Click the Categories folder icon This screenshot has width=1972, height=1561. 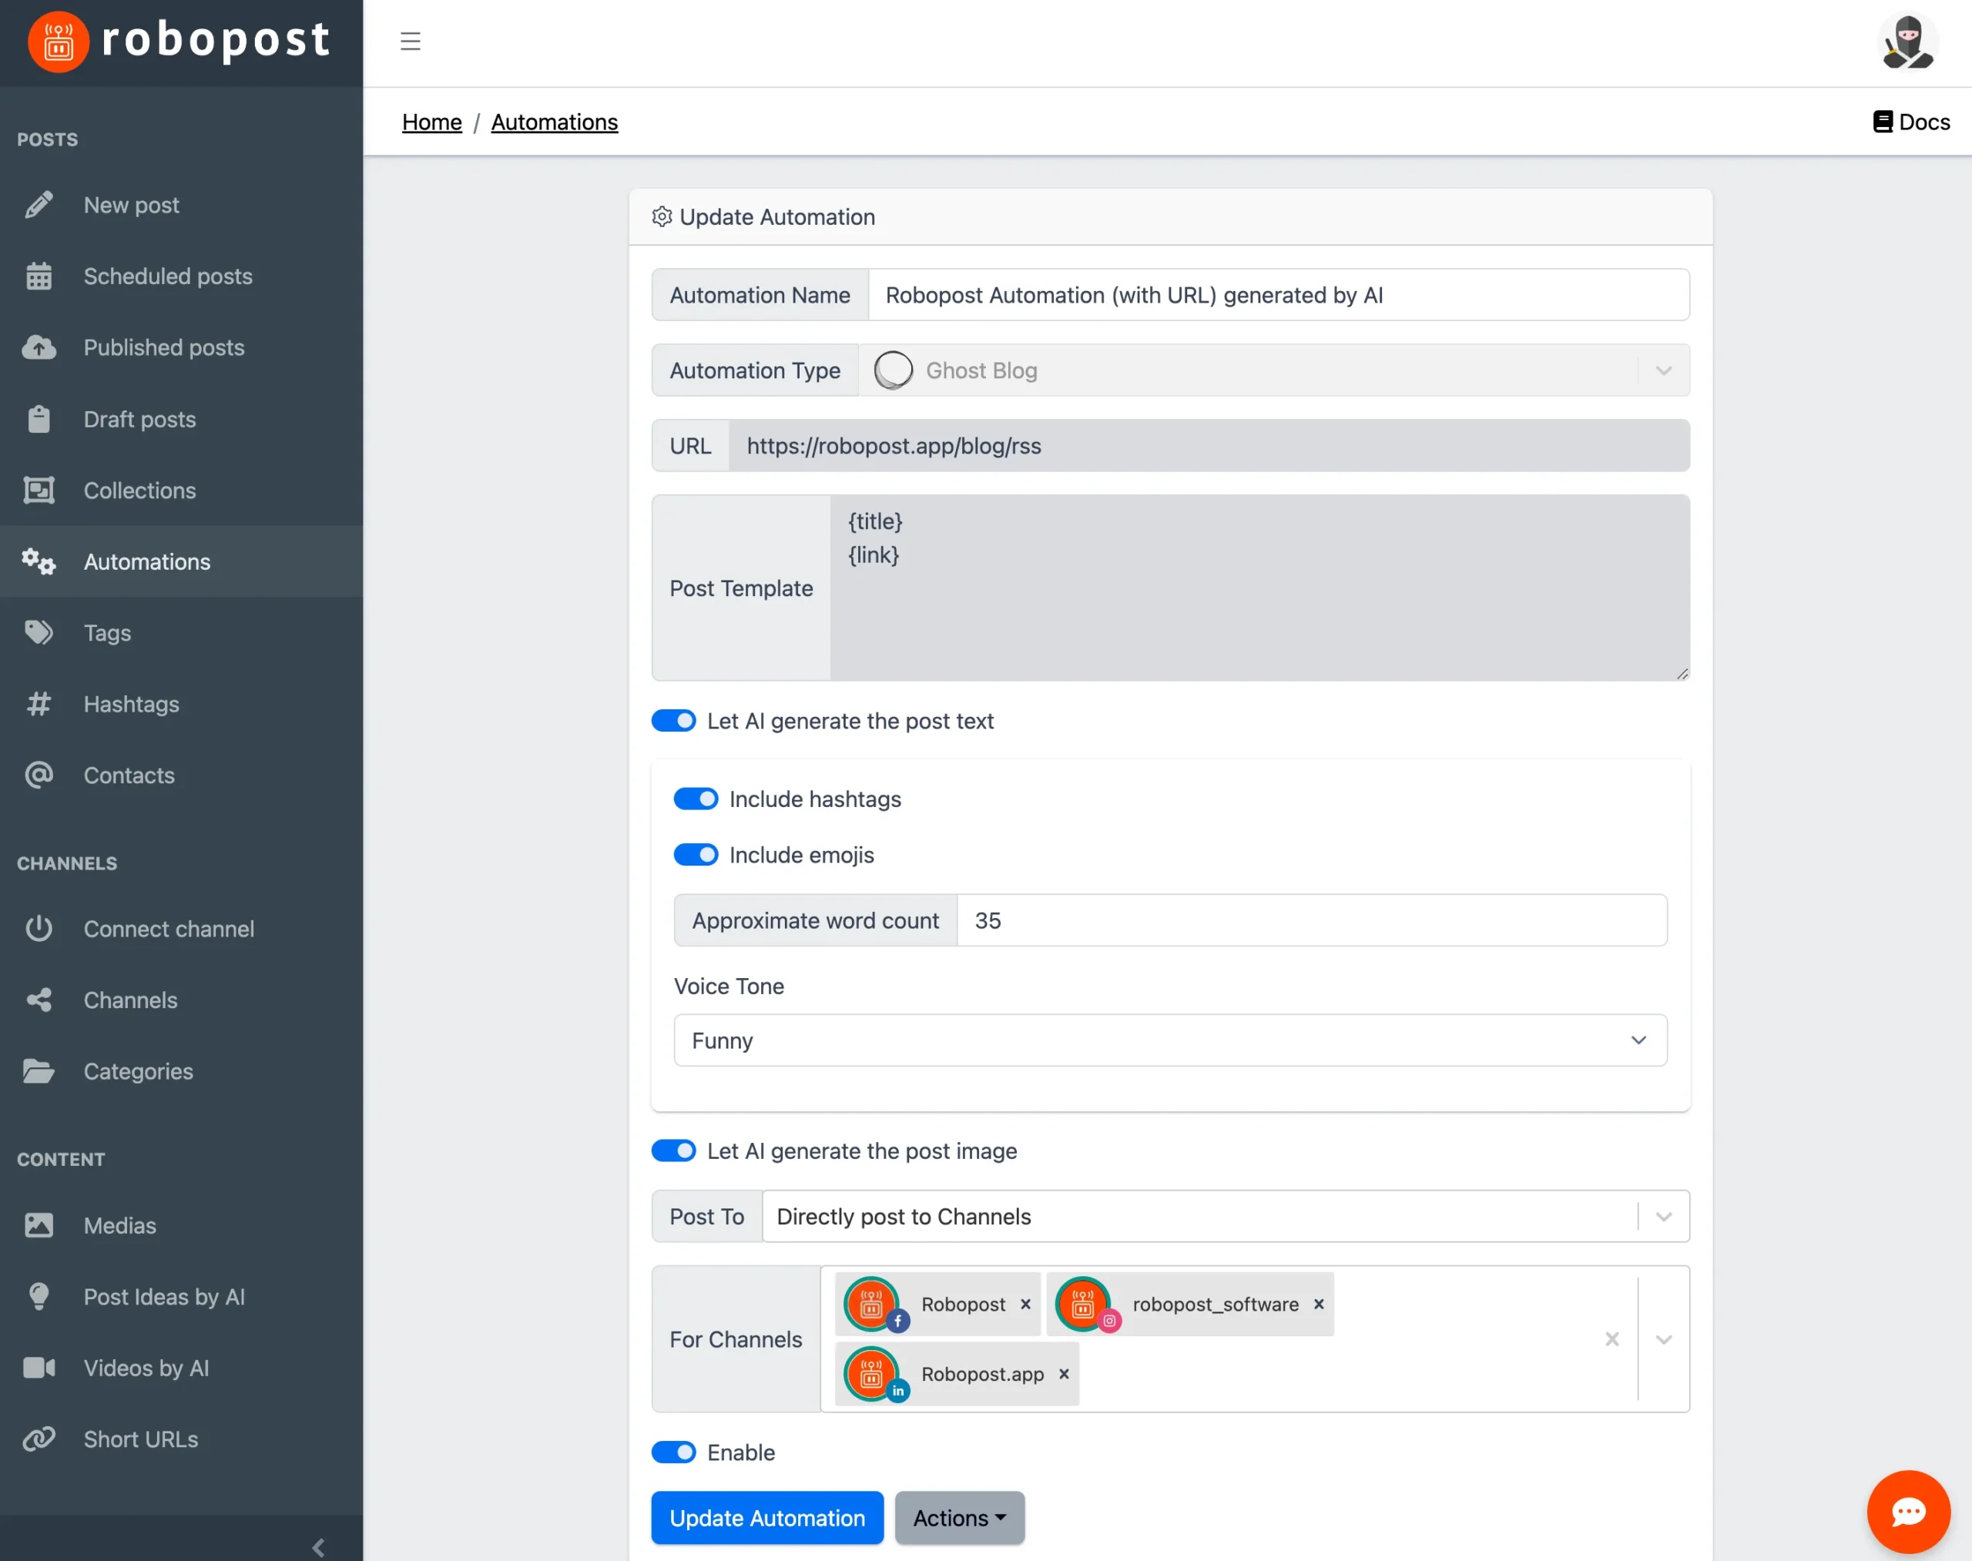tap(39, 1071)
